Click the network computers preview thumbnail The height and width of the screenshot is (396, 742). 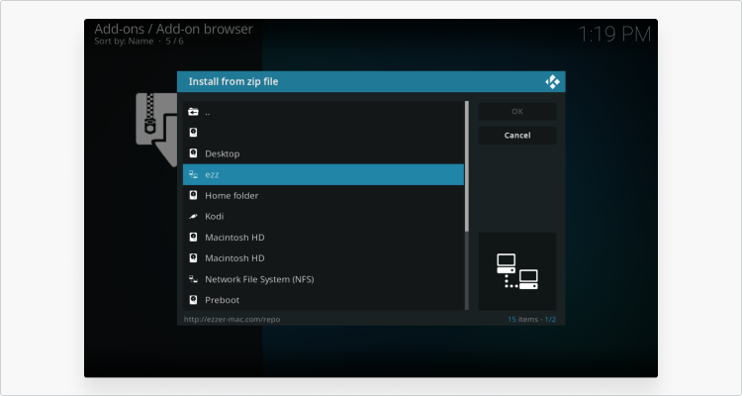(517, 271)
